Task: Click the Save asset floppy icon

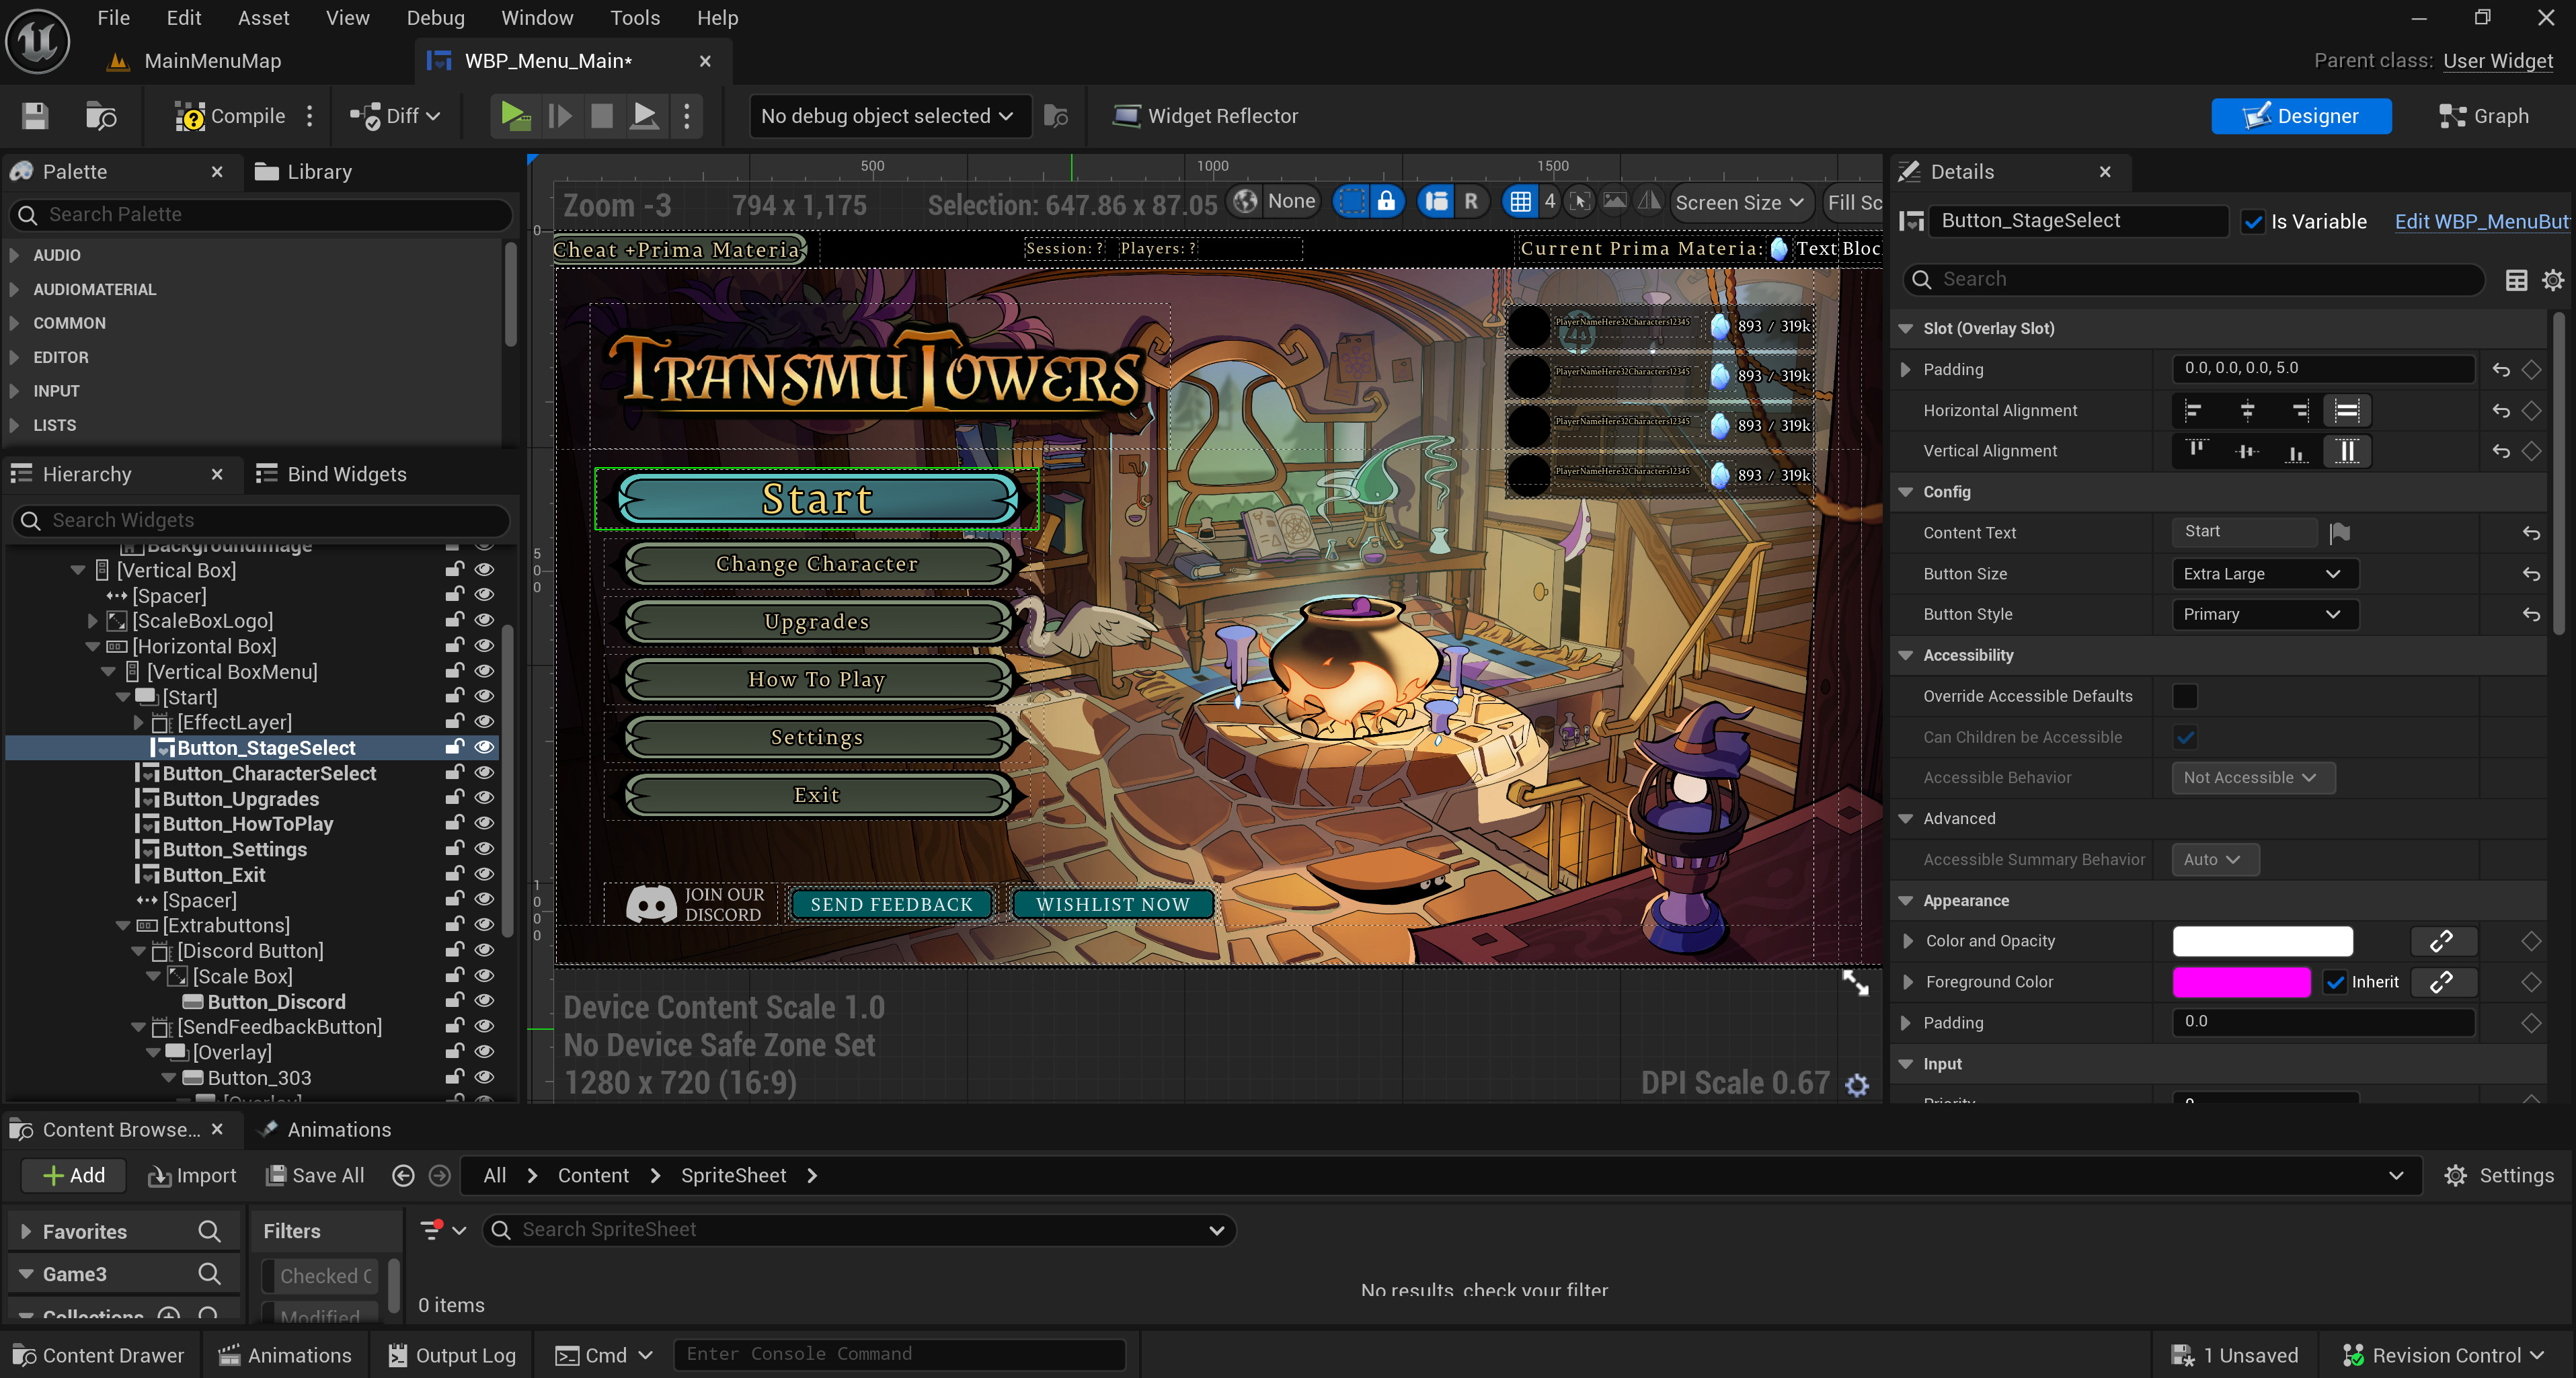Action: (35, 116)
